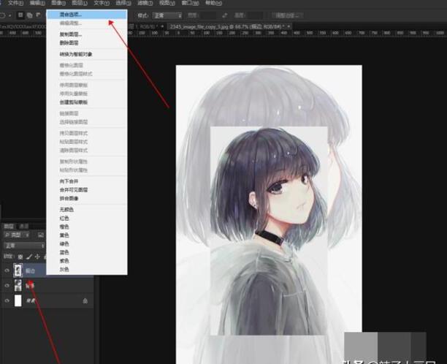Open the 图像 menu in the menu bar
The height and width of the screenshot is (364, 447).
(x=58, y=3)
